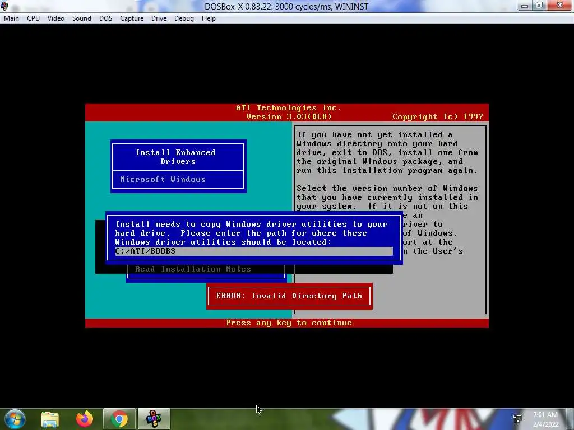
Task: Open the Drive menu
Action: pyautogui.click(x=159, y=18)
